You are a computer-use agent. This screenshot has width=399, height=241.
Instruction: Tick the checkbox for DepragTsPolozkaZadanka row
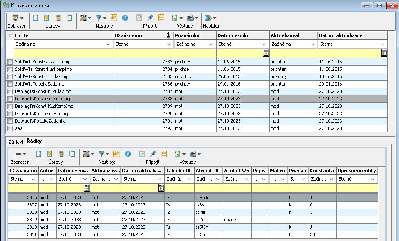pos(10,121)
